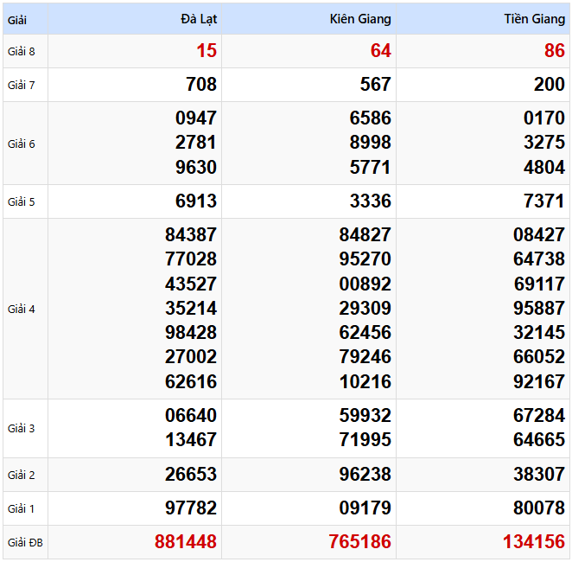Click the Đà Lạt column header
The width and height of the screenshot is (572, 562).
[199, 18]
